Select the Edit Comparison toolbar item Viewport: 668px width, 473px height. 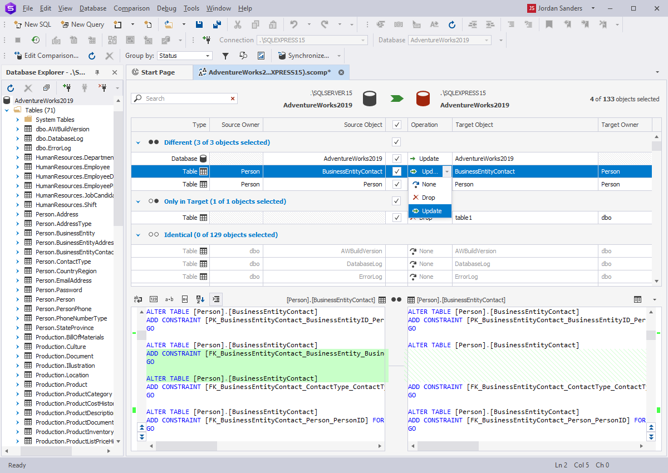[47, 56]
